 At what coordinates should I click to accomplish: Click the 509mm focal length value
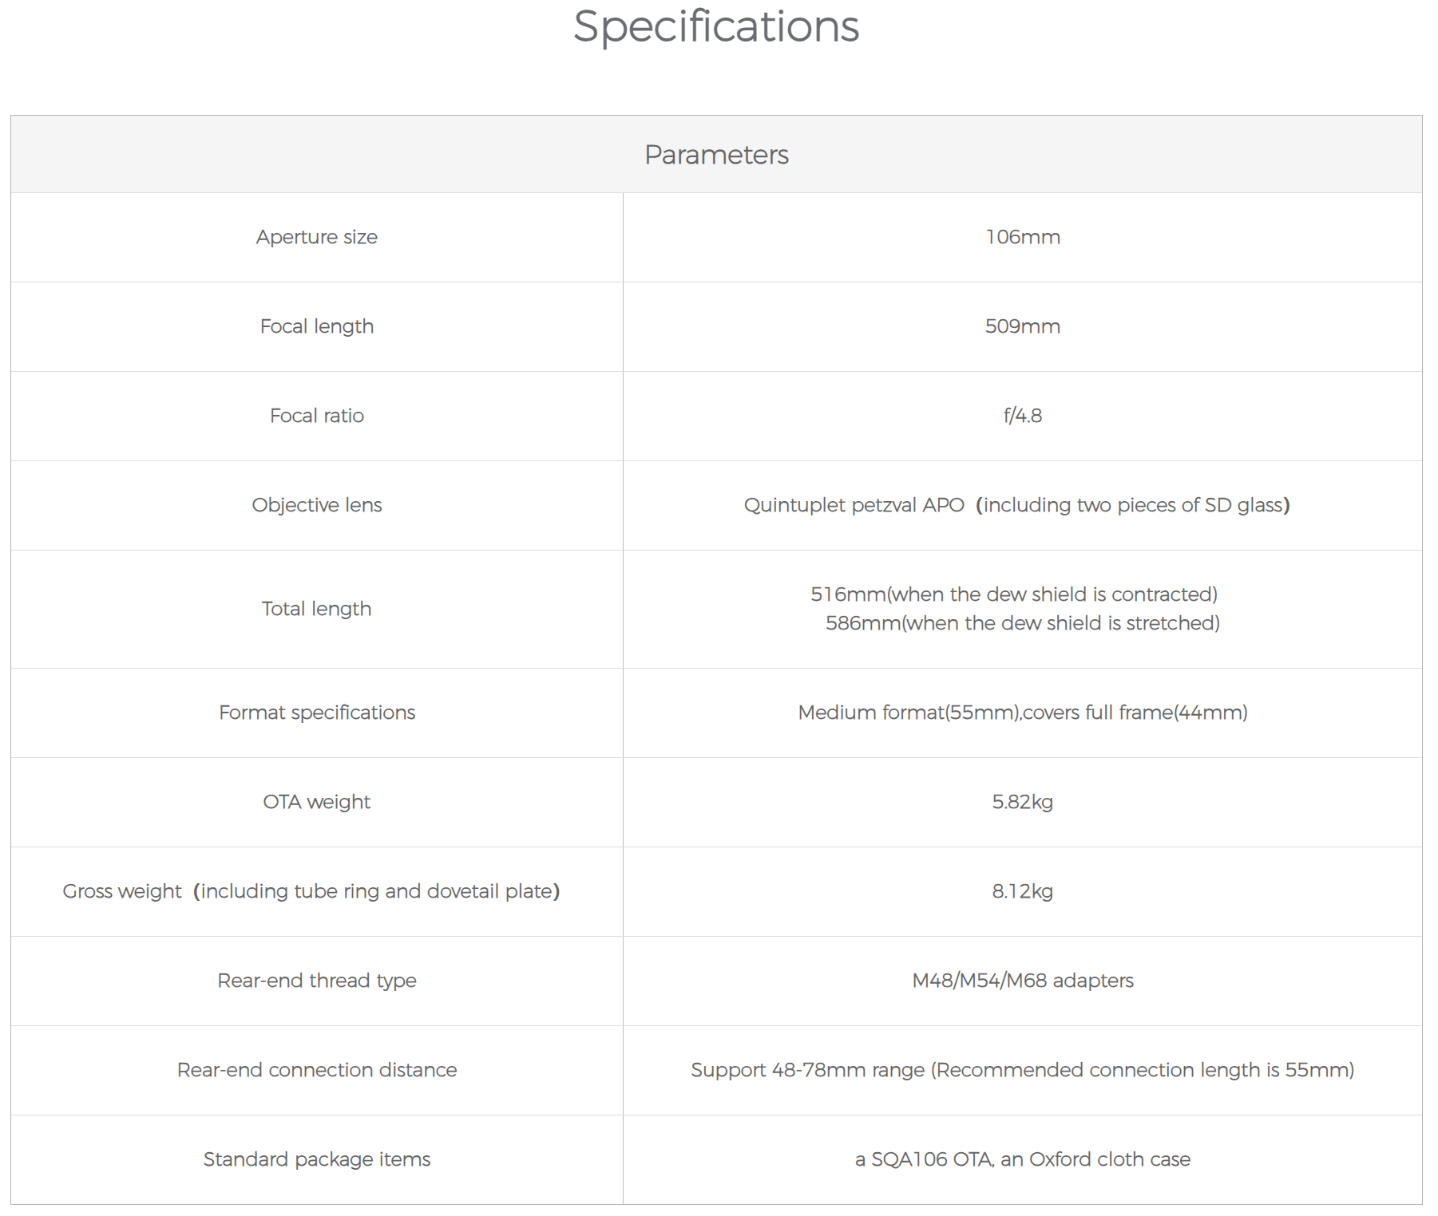pos(1022,326)
